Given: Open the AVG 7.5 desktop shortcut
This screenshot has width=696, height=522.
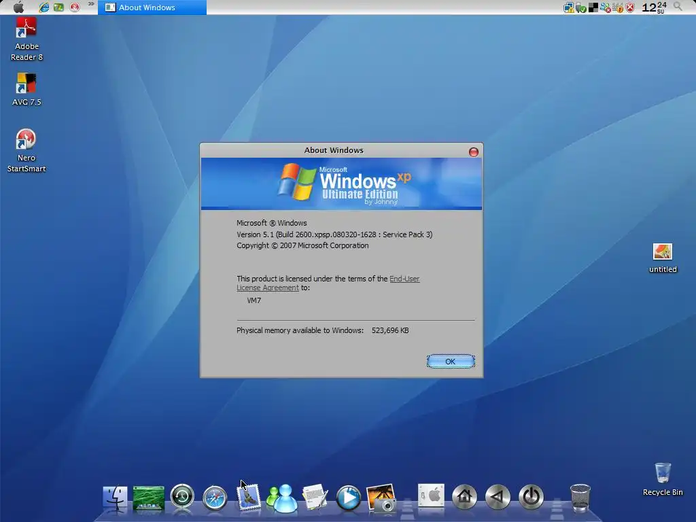Looking at the screenshot, I should click(x=27, y=89).
